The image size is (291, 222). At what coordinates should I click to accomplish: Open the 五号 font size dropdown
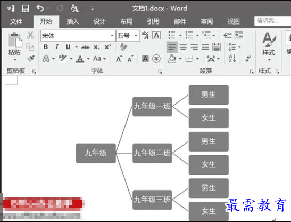coord(136,35)
